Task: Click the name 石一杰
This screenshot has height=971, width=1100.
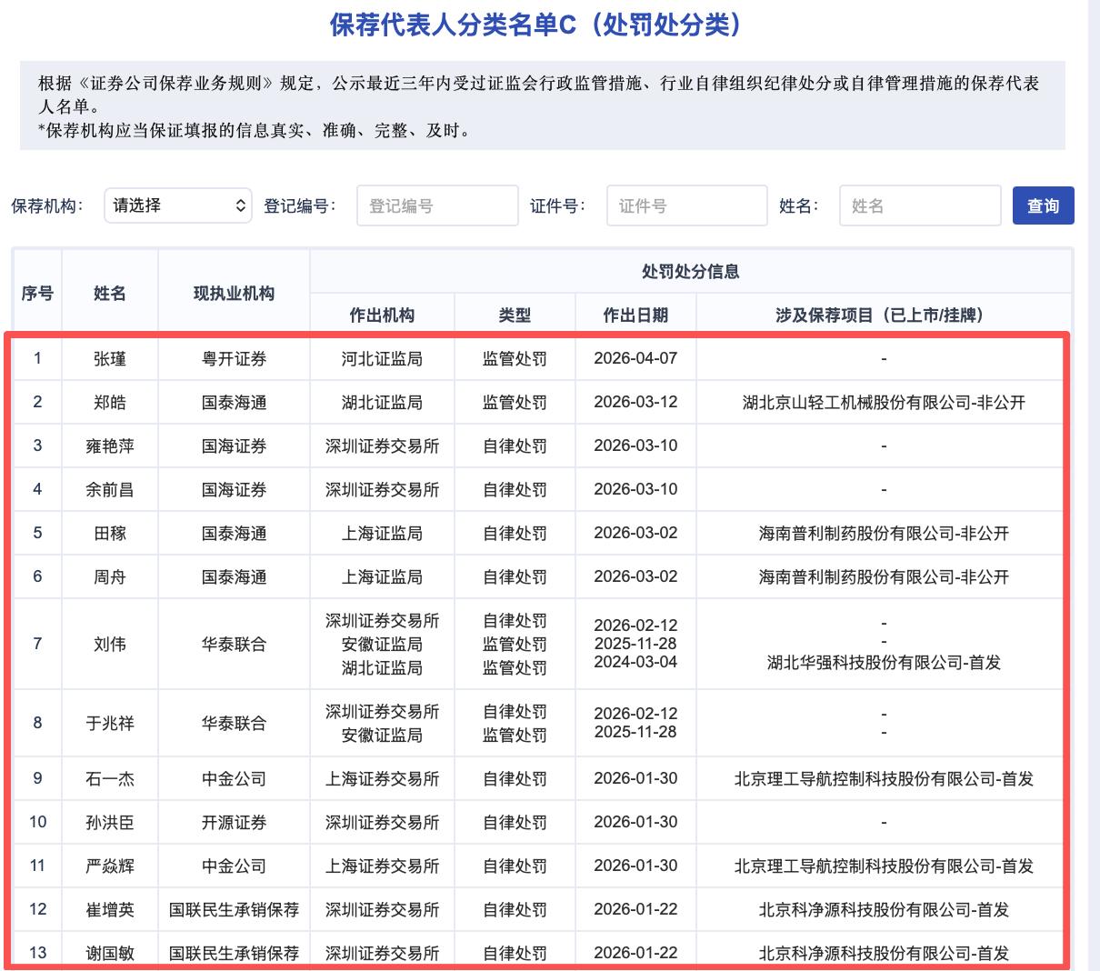Action: [x=110, y=779]
